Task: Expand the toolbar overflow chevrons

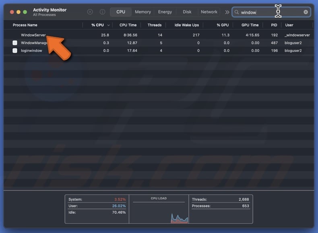Action: pyautogui.click(x=227, y=12)
